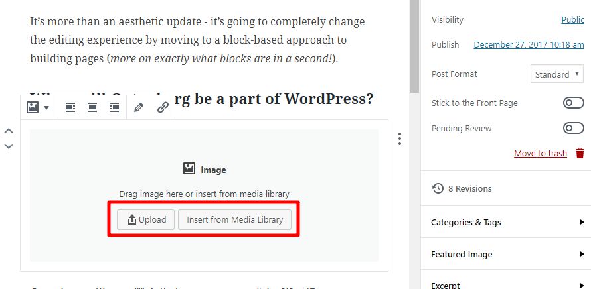Open the Post Format Standard dropdown
This screenshot has width=591, height=289.
point(557,74)
